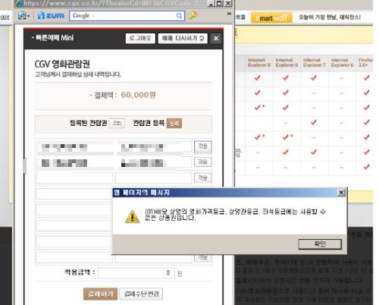Click the 적용 button on the third voucher row
Viewport: 379px width, 305px height.
[202, 178]
